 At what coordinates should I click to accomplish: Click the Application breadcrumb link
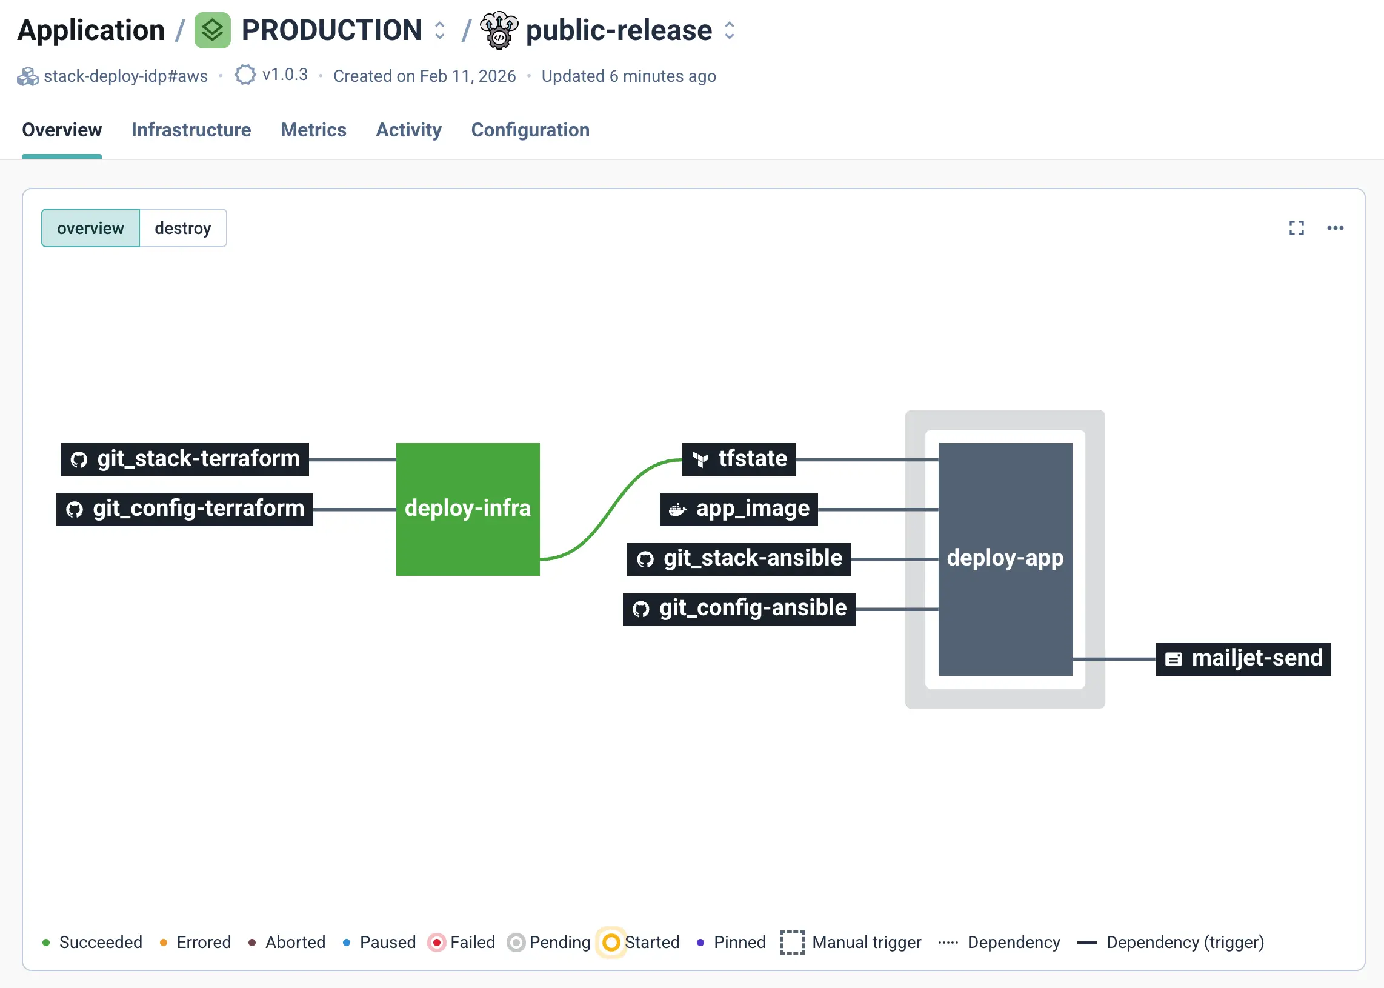[x=91, y=30]
